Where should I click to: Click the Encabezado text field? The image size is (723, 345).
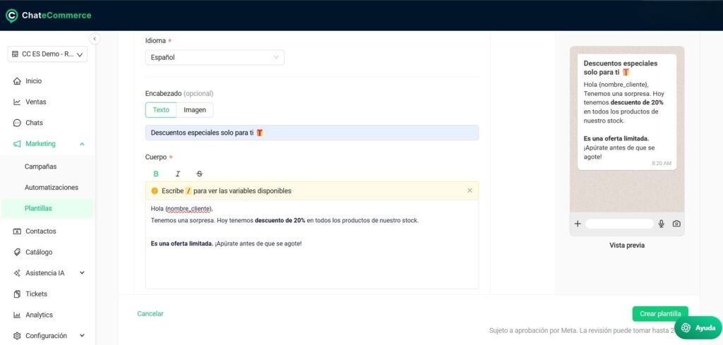tap(311, 133)
